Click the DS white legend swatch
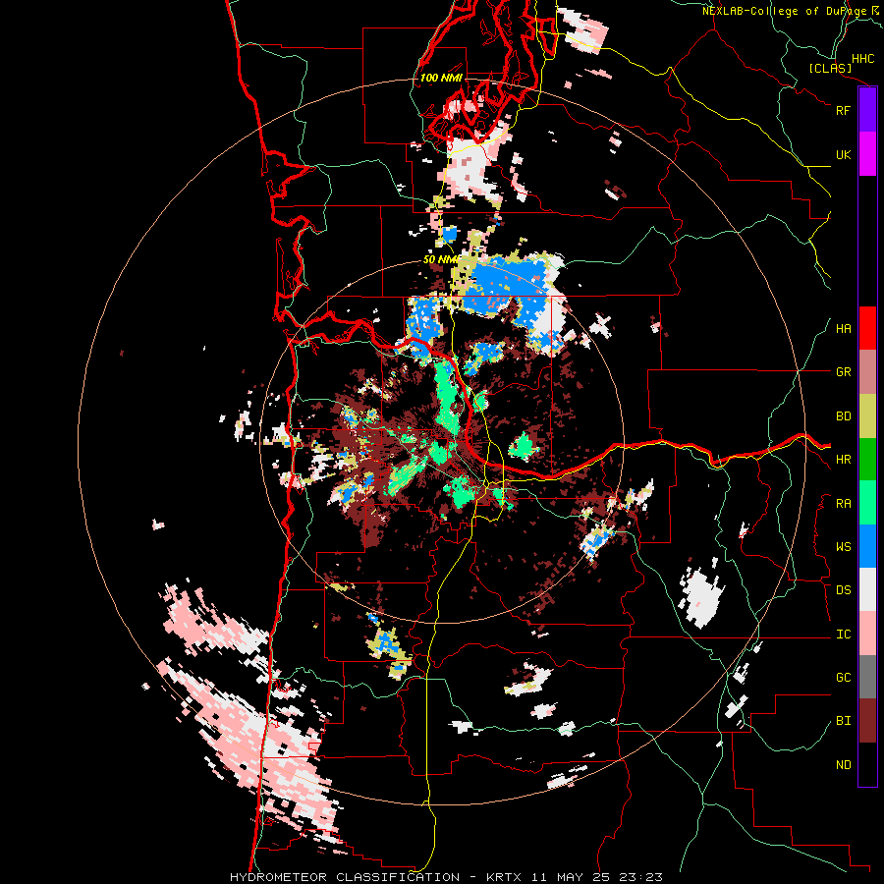 point(867,589)
